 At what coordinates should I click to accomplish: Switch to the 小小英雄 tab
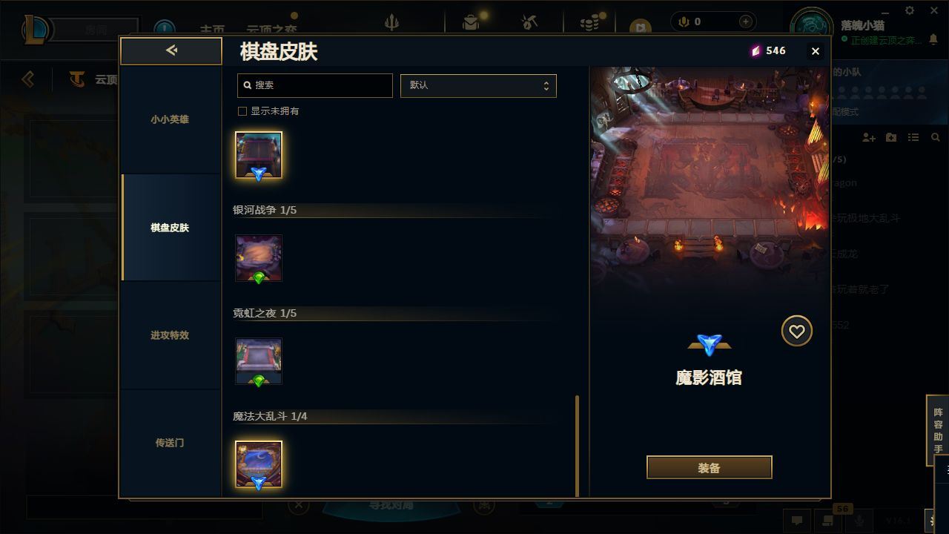pos(170,119)
